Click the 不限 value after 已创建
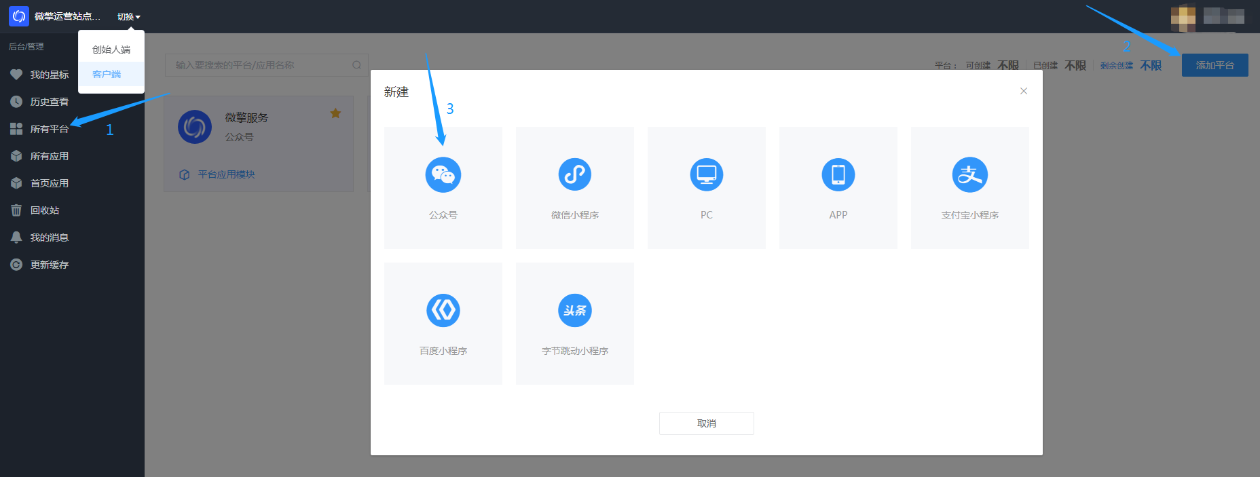Screen dimensions: 1260x477 coord(1075,65)
